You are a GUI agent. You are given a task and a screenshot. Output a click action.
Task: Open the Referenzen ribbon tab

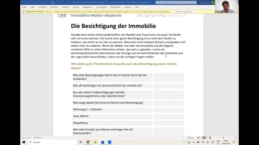(88, 7)
